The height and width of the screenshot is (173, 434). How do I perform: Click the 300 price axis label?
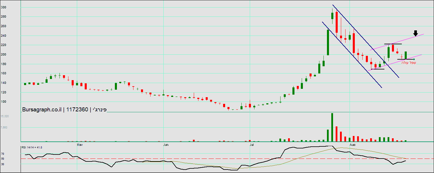12,8
